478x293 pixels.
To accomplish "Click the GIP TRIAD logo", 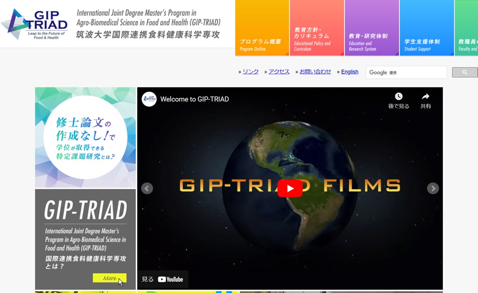I will click(x=34, y=24).
